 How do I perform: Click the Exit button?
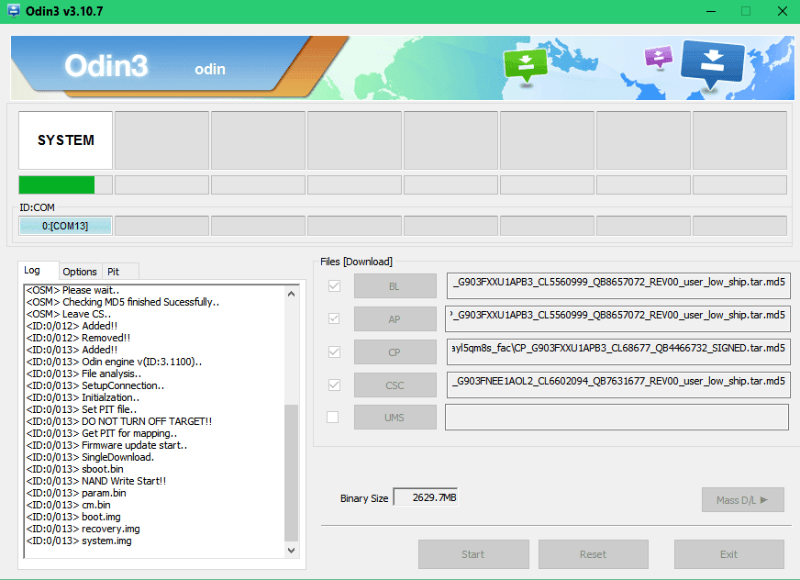point(729,554)
